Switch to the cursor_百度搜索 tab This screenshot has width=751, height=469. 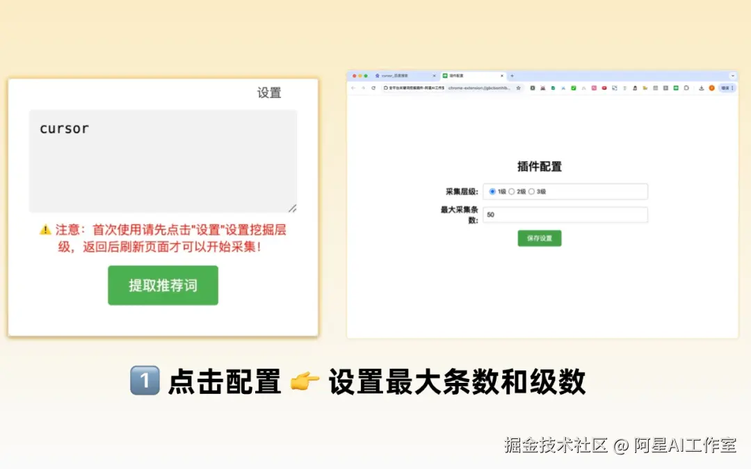click(393, 76)
